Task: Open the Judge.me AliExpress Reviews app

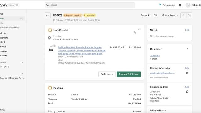Action: [x=12, y=78]
